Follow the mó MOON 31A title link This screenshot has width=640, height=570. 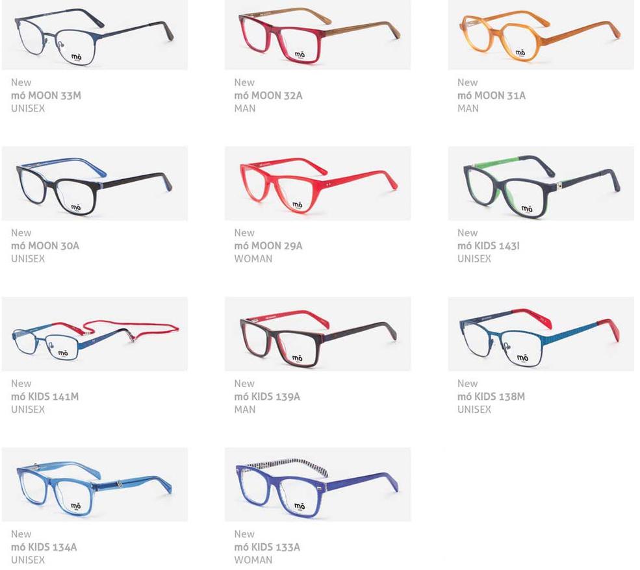click(x=491, y=95)
